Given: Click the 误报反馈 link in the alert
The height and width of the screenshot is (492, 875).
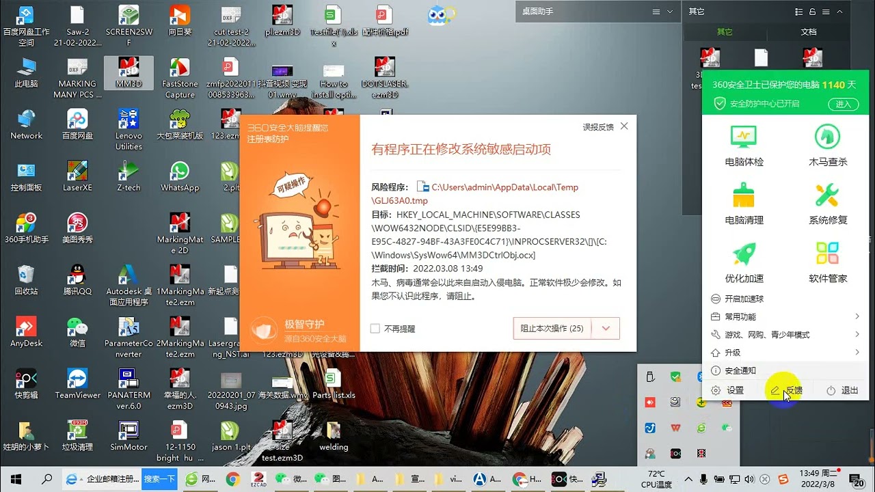Looking at the screenshot, I should click(x=598, y=127).
